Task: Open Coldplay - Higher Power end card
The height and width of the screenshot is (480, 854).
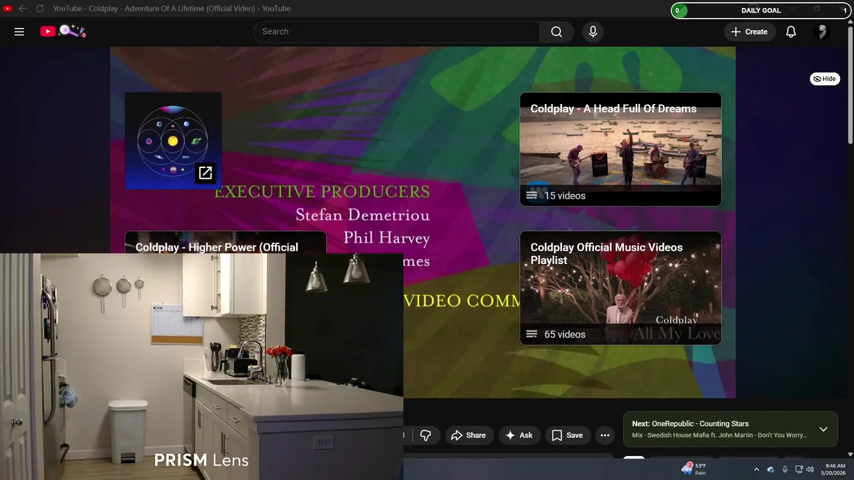Action: 226,243
